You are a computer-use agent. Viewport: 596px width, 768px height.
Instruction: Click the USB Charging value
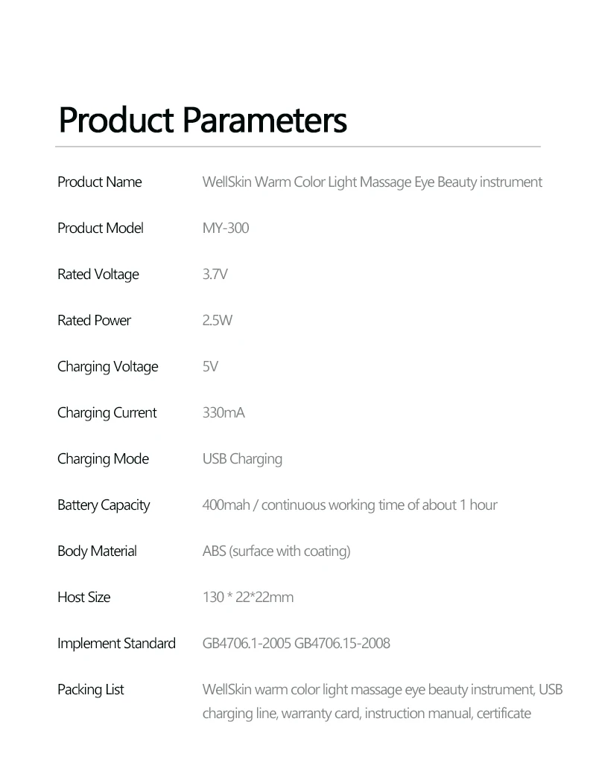click(242, 459)
